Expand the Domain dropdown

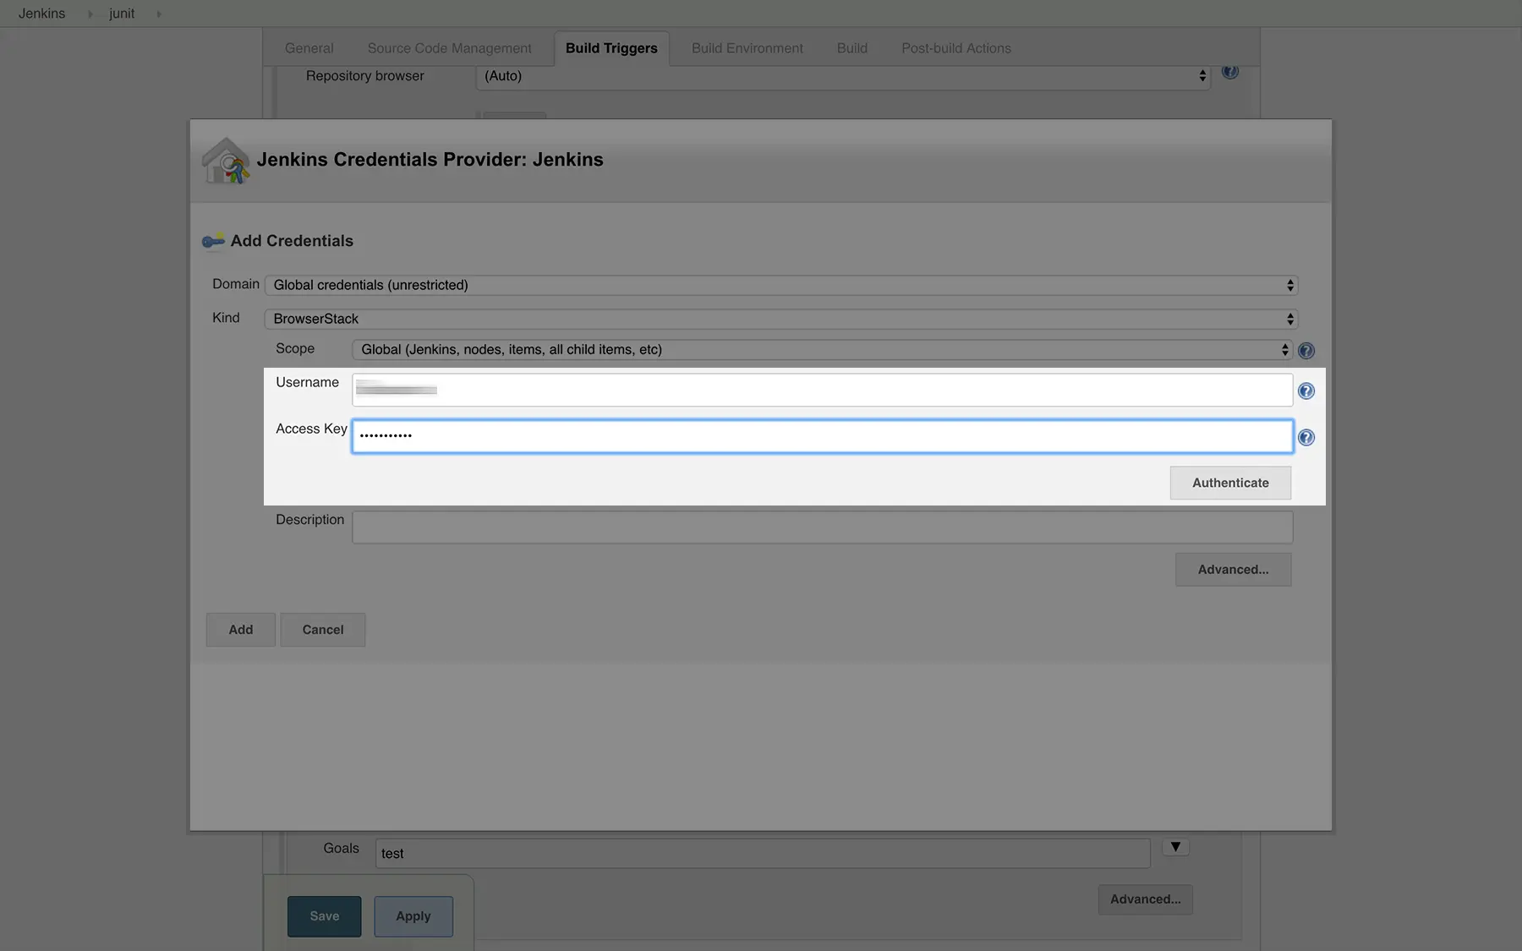point(780,285)
